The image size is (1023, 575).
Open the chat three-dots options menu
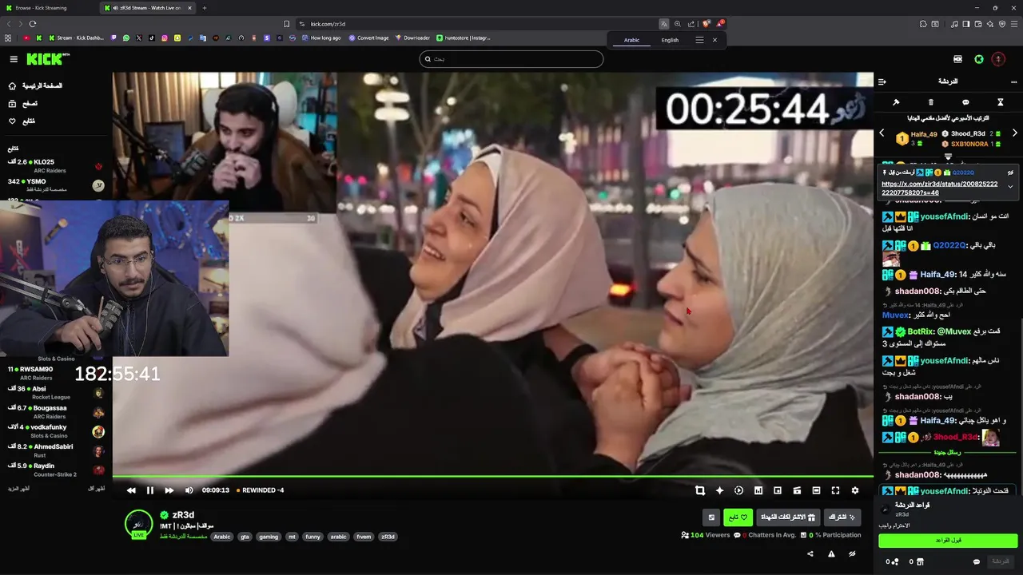pos(1014,81)
